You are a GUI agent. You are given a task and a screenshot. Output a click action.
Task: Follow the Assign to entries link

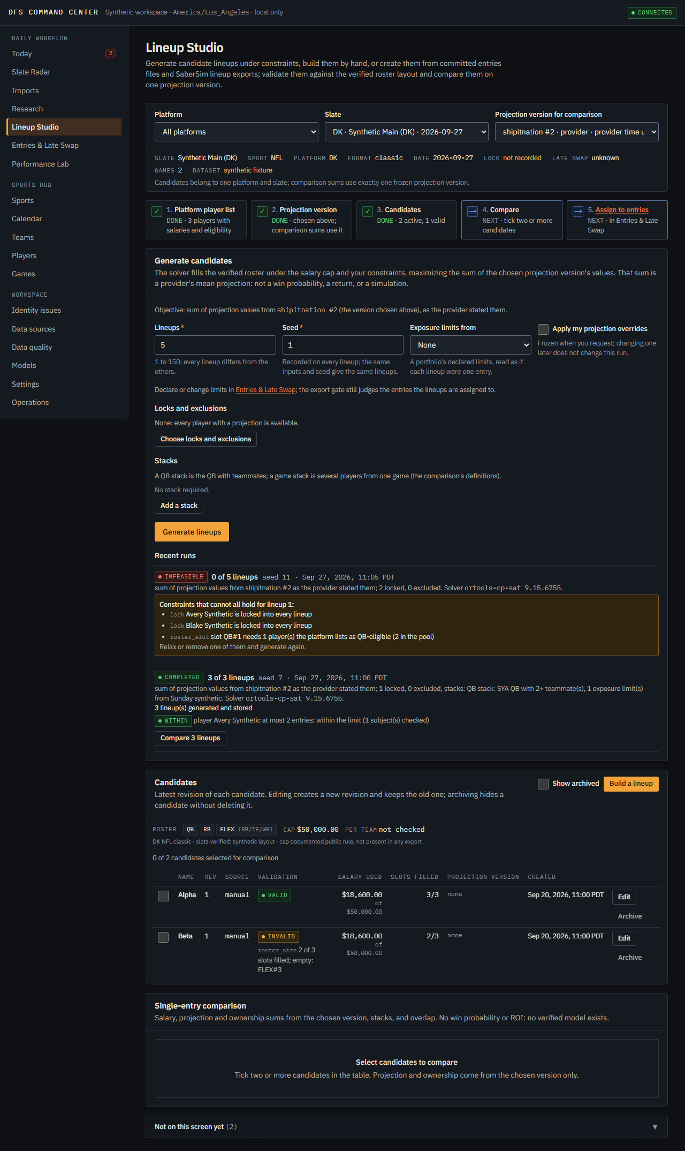click(622, 210)
